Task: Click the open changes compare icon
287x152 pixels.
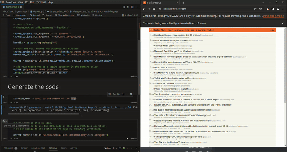Action: coord(128,7)
